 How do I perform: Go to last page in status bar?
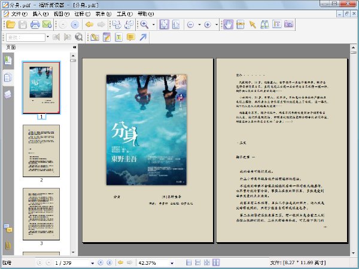click(109, 262)
